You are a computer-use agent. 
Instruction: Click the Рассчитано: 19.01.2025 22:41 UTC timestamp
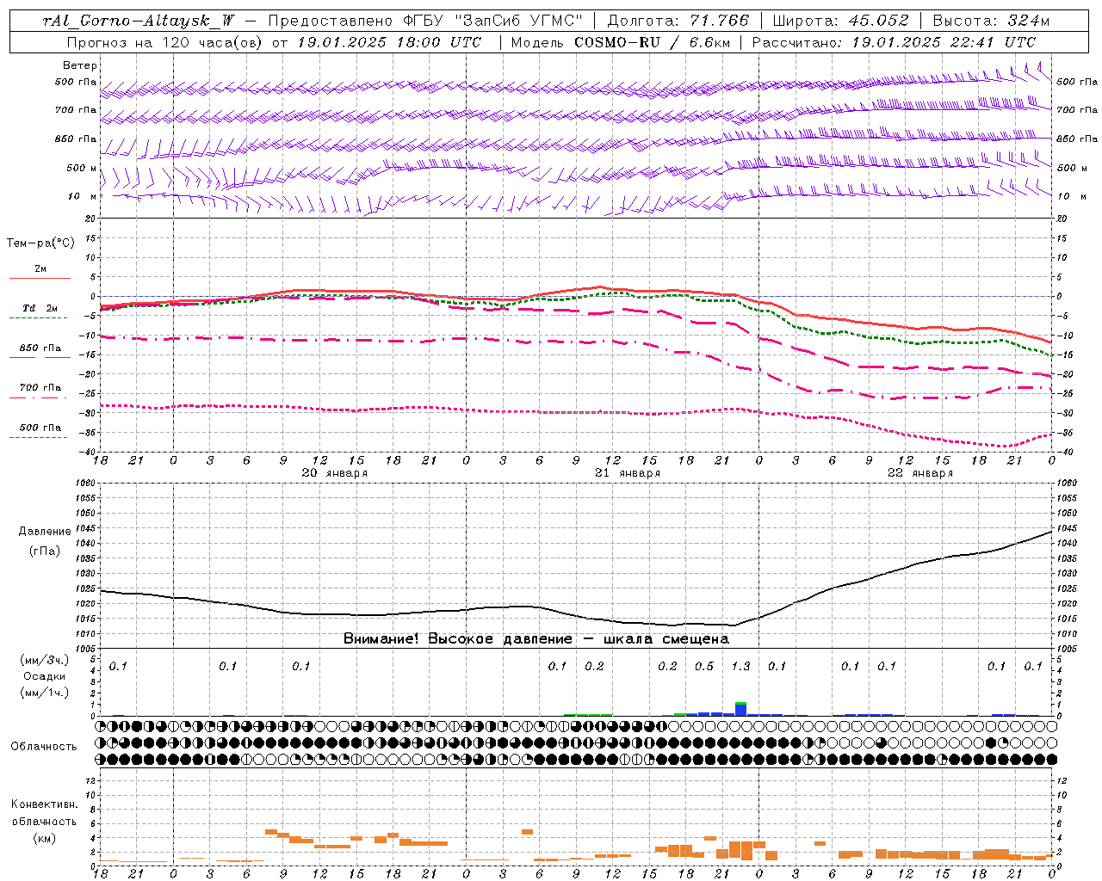pos(894,41)
